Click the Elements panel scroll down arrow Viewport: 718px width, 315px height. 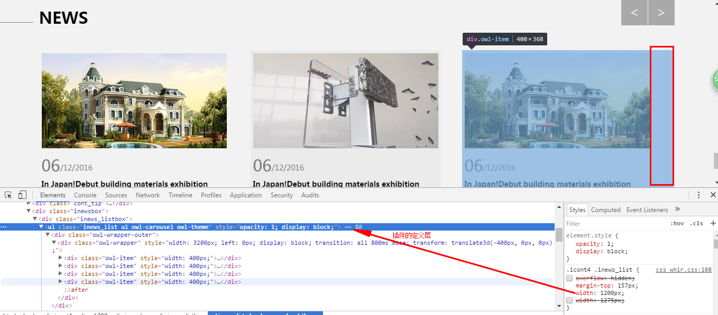[x=559, y=306]
